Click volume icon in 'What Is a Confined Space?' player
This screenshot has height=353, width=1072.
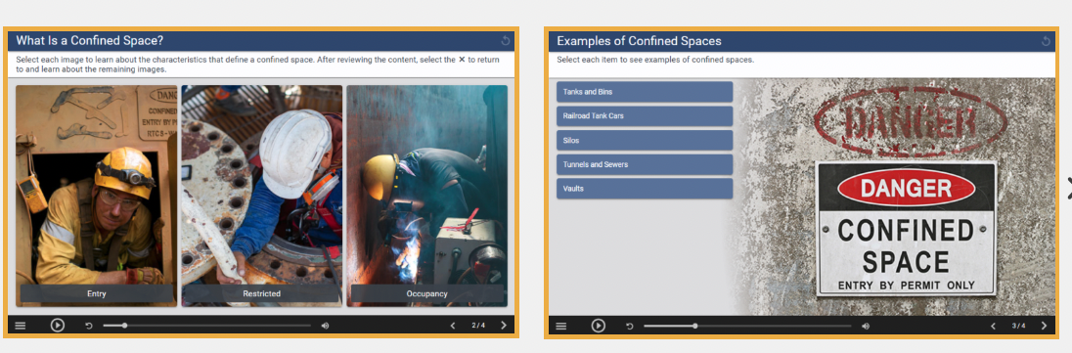point(325,326)
